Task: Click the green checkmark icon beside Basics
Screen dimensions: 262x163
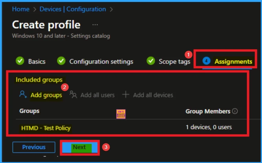Action: click(20, 61)
